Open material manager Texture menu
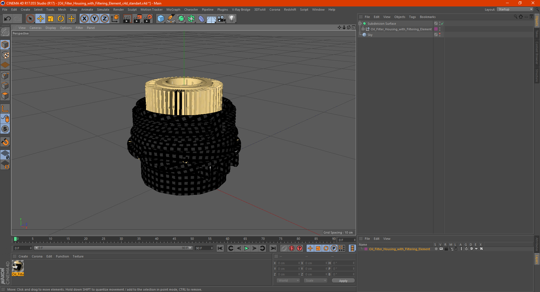 [x=78, y=257]
